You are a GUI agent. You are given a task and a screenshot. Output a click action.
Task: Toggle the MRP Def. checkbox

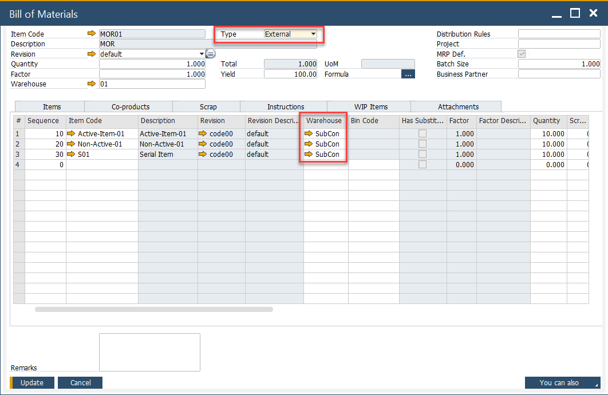(x=522, y=54)
